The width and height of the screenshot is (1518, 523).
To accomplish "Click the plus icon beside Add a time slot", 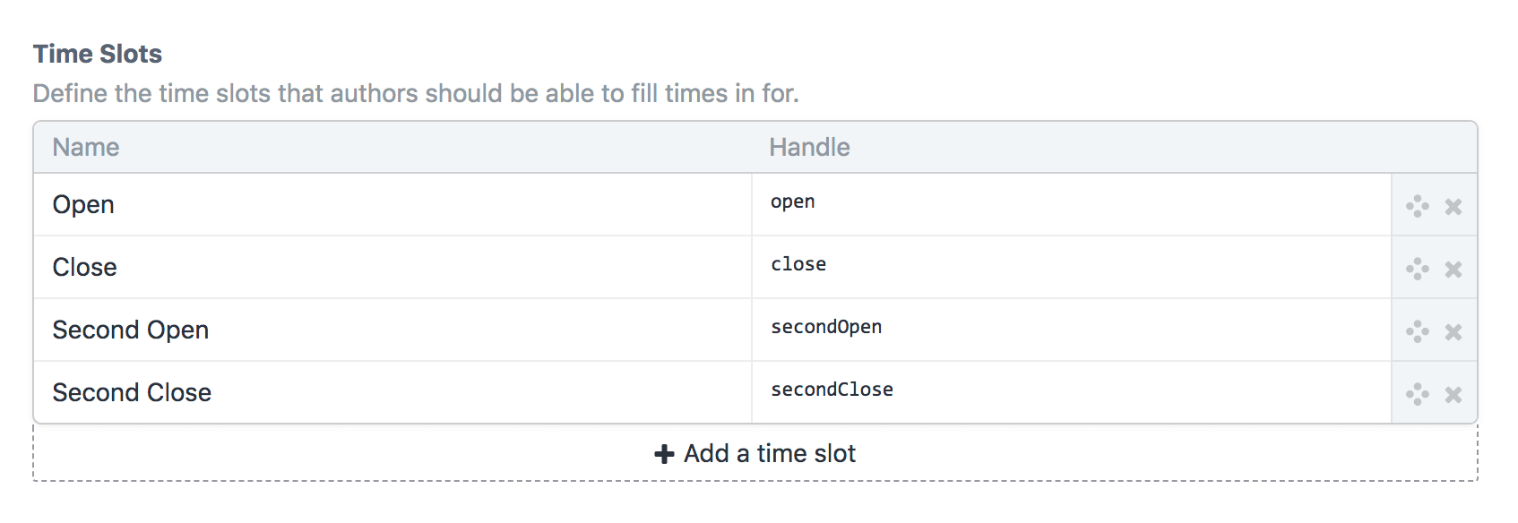I will (x=664, y=454).
